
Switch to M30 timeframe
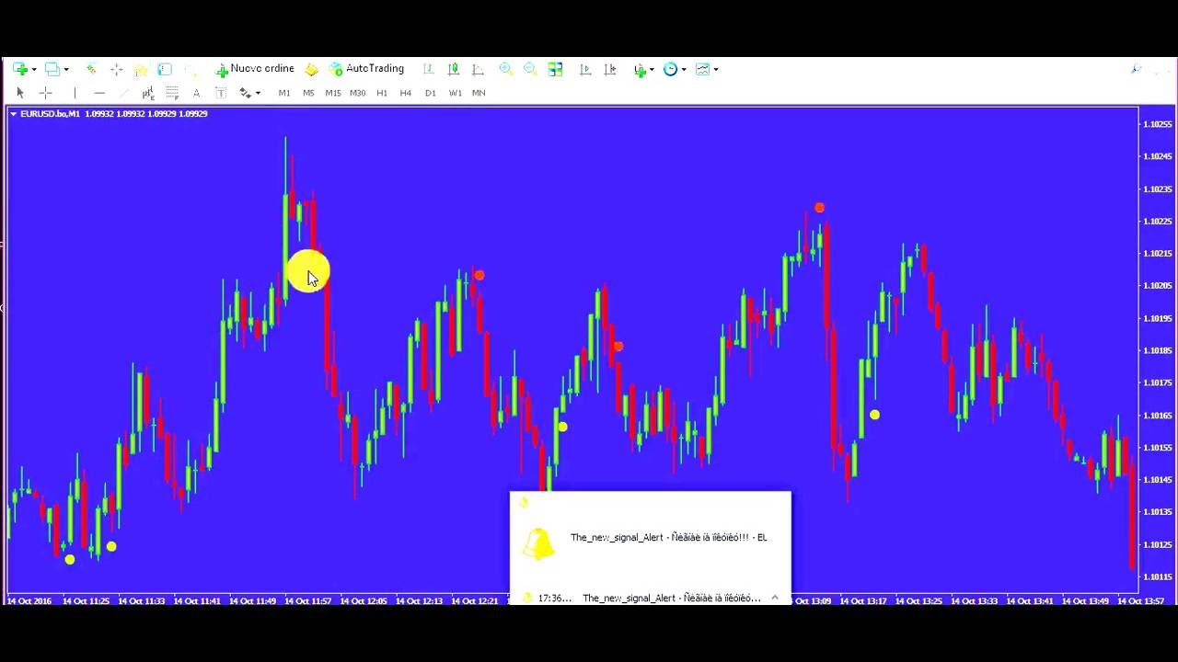pos(357,93)
